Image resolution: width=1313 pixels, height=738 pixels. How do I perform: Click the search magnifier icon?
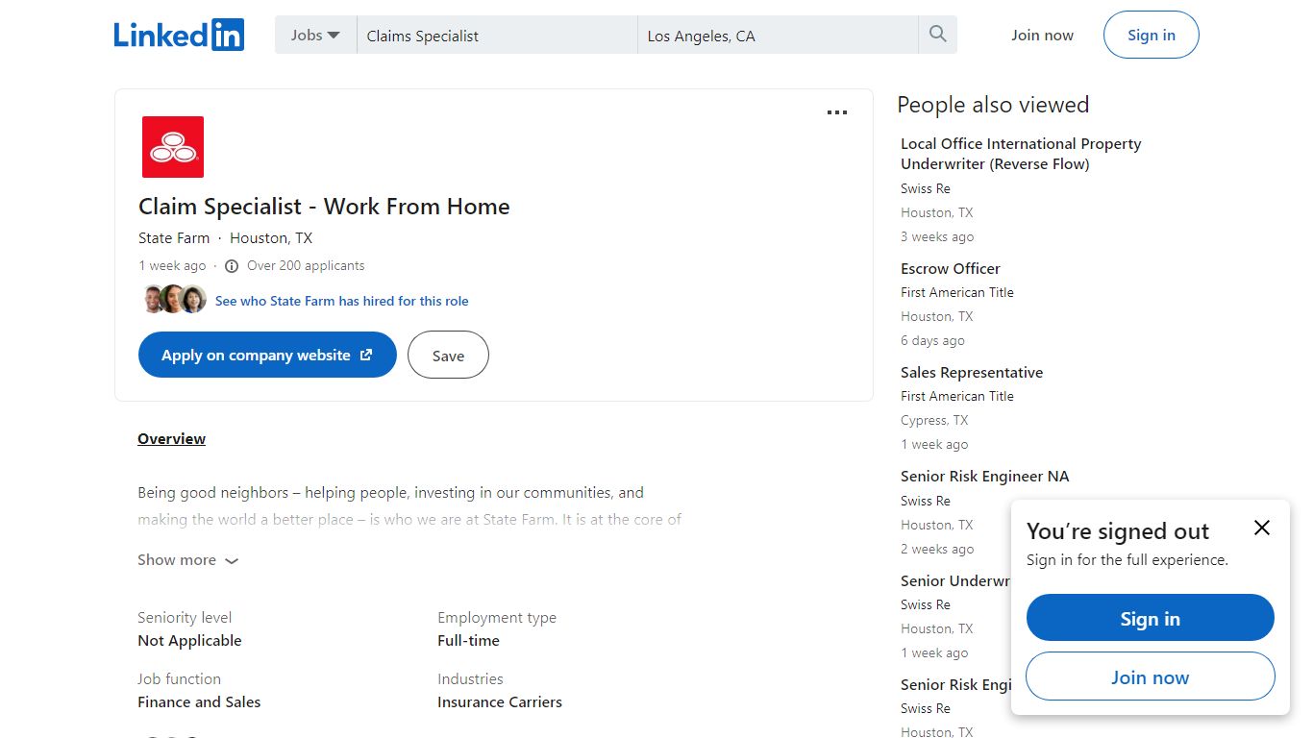[938, 35]
